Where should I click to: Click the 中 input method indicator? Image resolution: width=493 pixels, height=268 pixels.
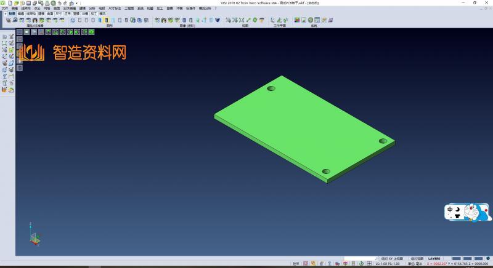pyautogui.click(x=450, y=210)
